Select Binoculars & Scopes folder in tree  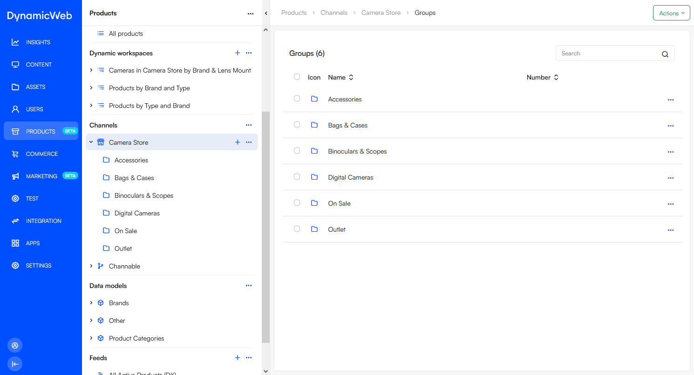click(144, 195)
